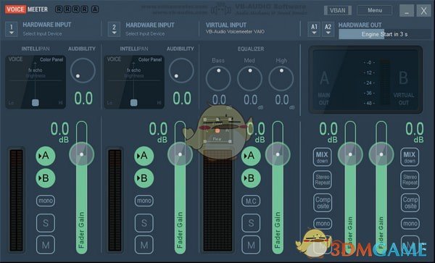Select device for Hardware Input 2
Image resolution: width=435 pixels, height=263 pixels.
(x=114, y=29)
